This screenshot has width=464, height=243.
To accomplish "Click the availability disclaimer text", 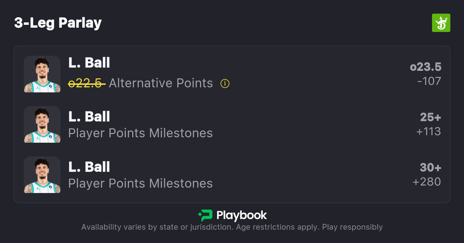I will (x=232, y=227).
